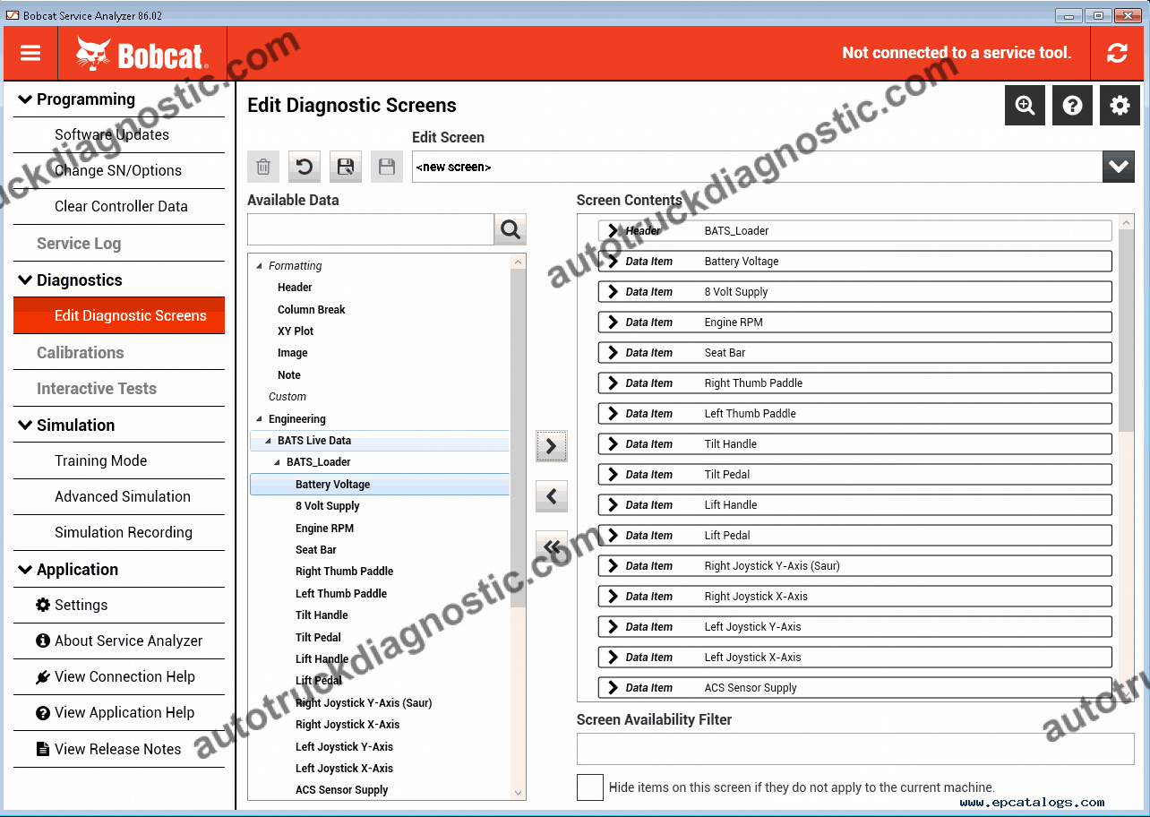Enable hiding items that don't apply to machine
The image size is (1150, 817).
pos(590,787)
